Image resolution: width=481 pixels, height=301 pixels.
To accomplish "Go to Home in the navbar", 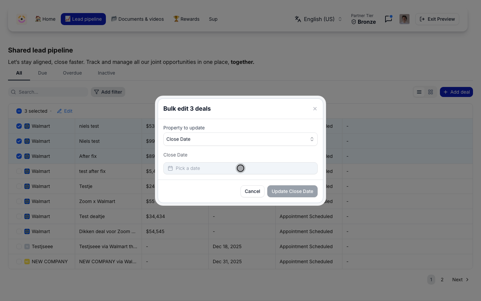I will click(x=45, y=19).
